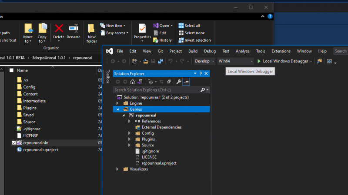Click the New Project toolbar icon
Viewport: 348px width, 195px height.
(x=134, y=61)
